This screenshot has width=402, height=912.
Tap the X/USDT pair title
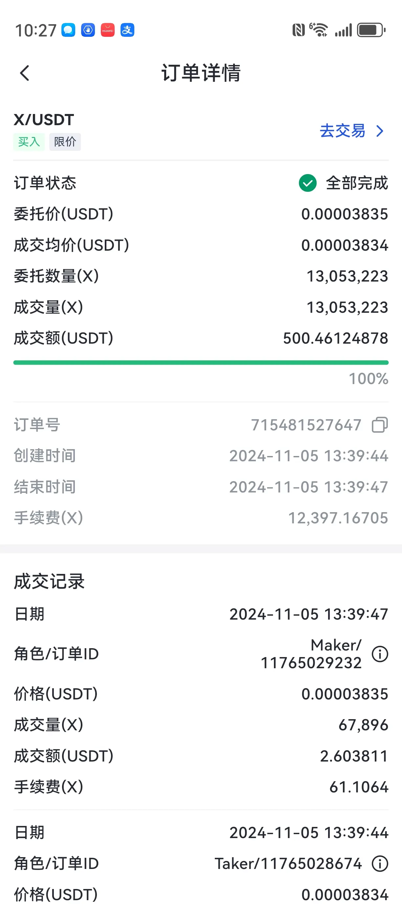point(44,120)
